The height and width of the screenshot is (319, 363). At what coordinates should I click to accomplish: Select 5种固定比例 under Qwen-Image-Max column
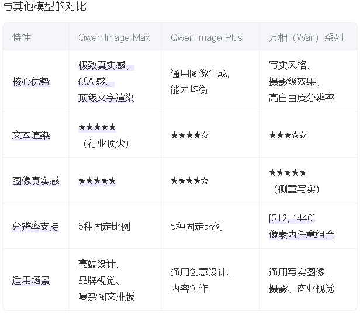(104, 226)
